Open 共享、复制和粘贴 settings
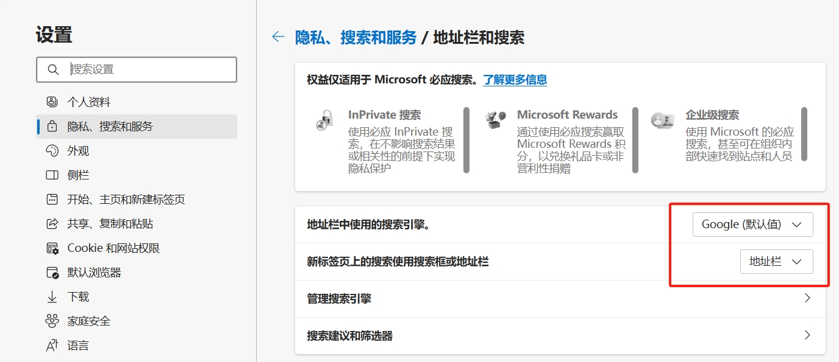Viewport: 839px width, 362px height. click(x=137, y=224)
